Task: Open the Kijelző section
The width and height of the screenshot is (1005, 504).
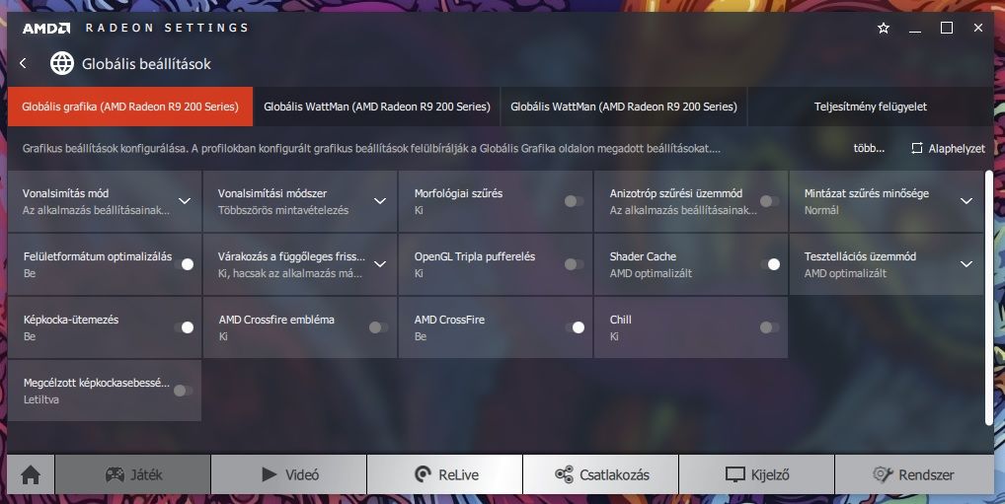Action: coord(757,474)
